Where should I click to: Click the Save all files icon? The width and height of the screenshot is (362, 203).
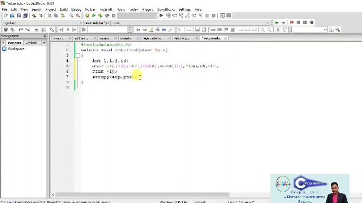click(x=25, y=15)
